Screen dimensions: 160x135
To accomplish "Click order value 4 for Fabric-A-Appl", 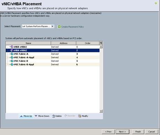I will coord(77,57).
